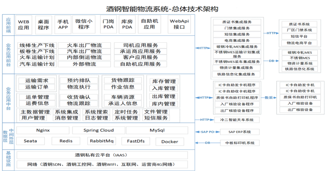326x171 pixels.
Task: Click the '承运人信息' module
Action: pyautogui.click(x=123, y=103)
